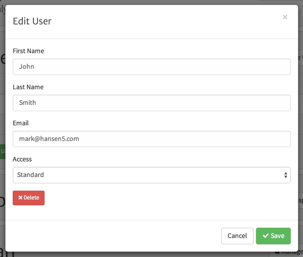This screenshot has height=257, width=303.
Task: Click the Standard text in the Access selector
Action: pyautogui.click(x=30, y=175)
